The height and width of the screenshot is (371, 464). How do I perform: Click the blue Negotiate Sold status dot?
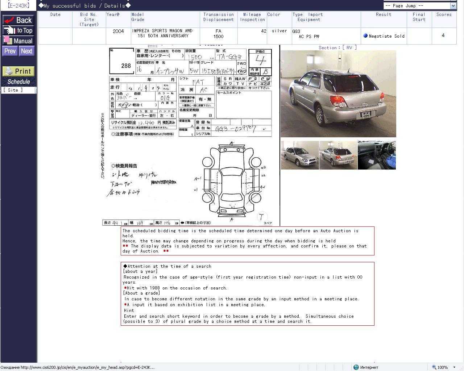(365, 36)
